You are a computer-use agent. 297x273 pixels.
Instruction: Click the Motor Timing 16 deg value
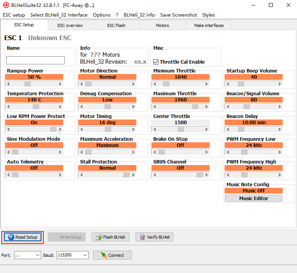[x=107, y=123]
